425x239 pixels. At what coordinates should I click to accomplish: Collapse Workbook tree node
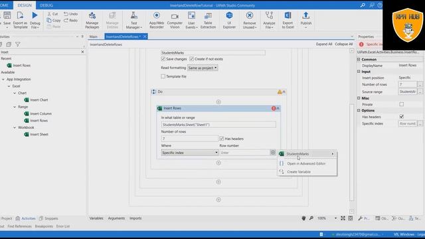click(15, 127)
